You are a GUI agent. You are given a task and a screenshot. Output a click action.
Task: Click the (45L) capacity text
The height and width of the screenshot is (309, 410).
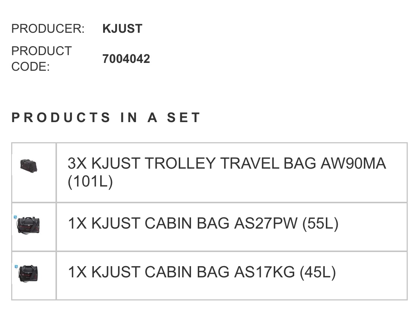(x=318, y=272)
